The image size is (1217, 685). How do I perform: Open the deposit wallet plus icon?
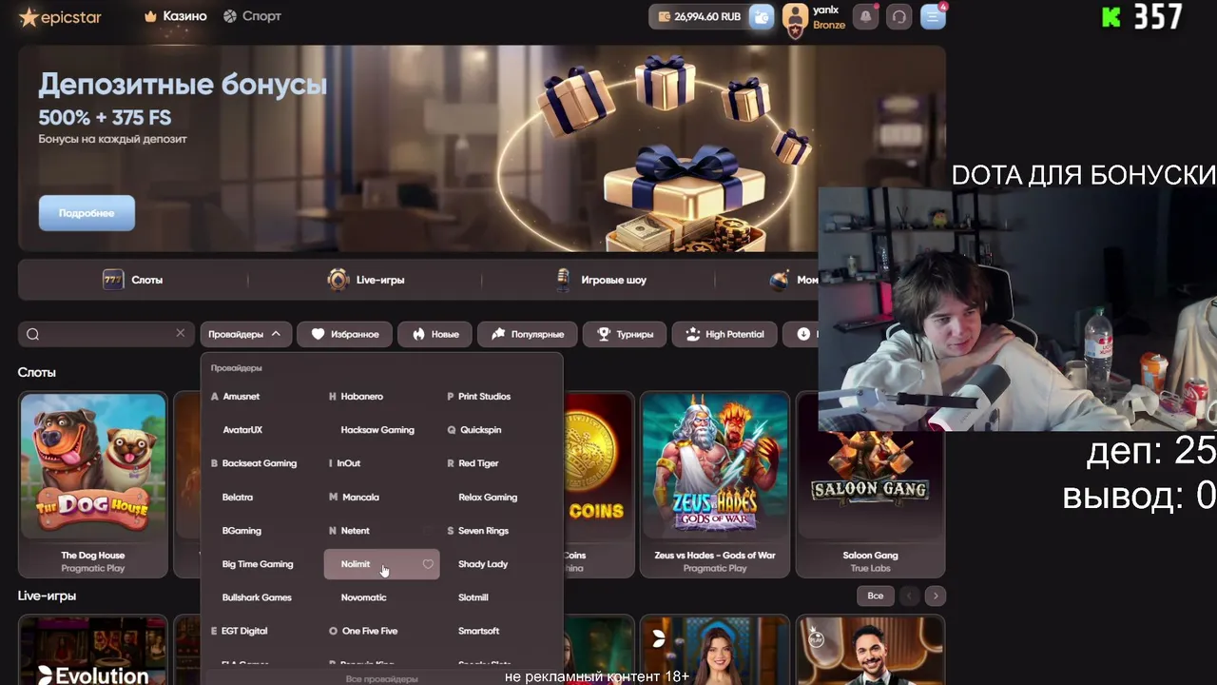click(761, 16)
